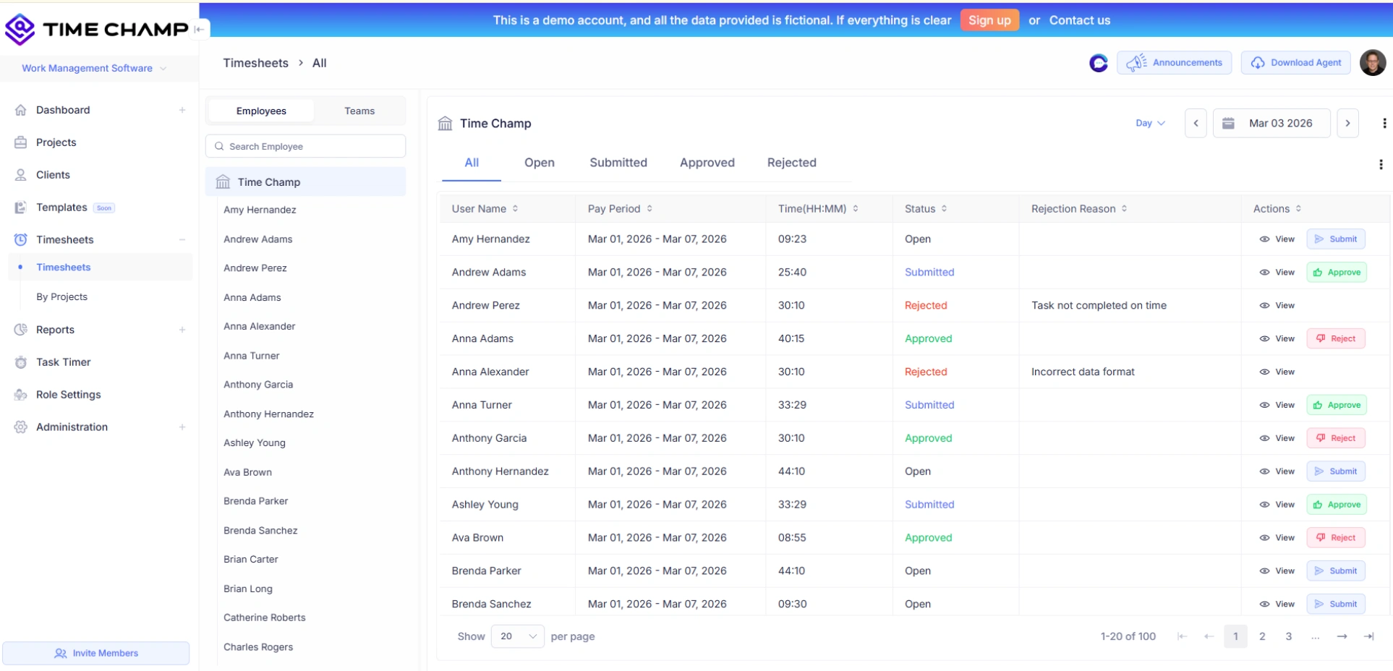Open the calendar icon beside Mar 03 2026
1393x671 pixels.
[x=1227, y=123]
